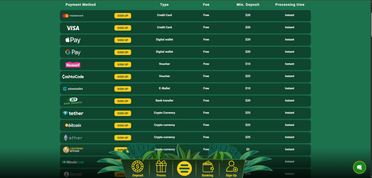Click 'Instant' in the Jet Bank Transfer row
Viewport: 372px width, 178px height.
coord(290,101)
